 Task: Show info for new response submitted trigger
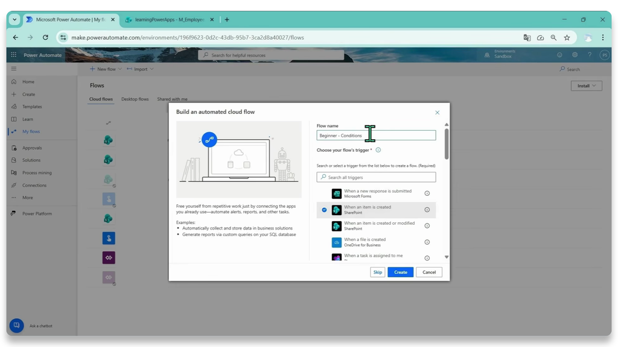427,193
